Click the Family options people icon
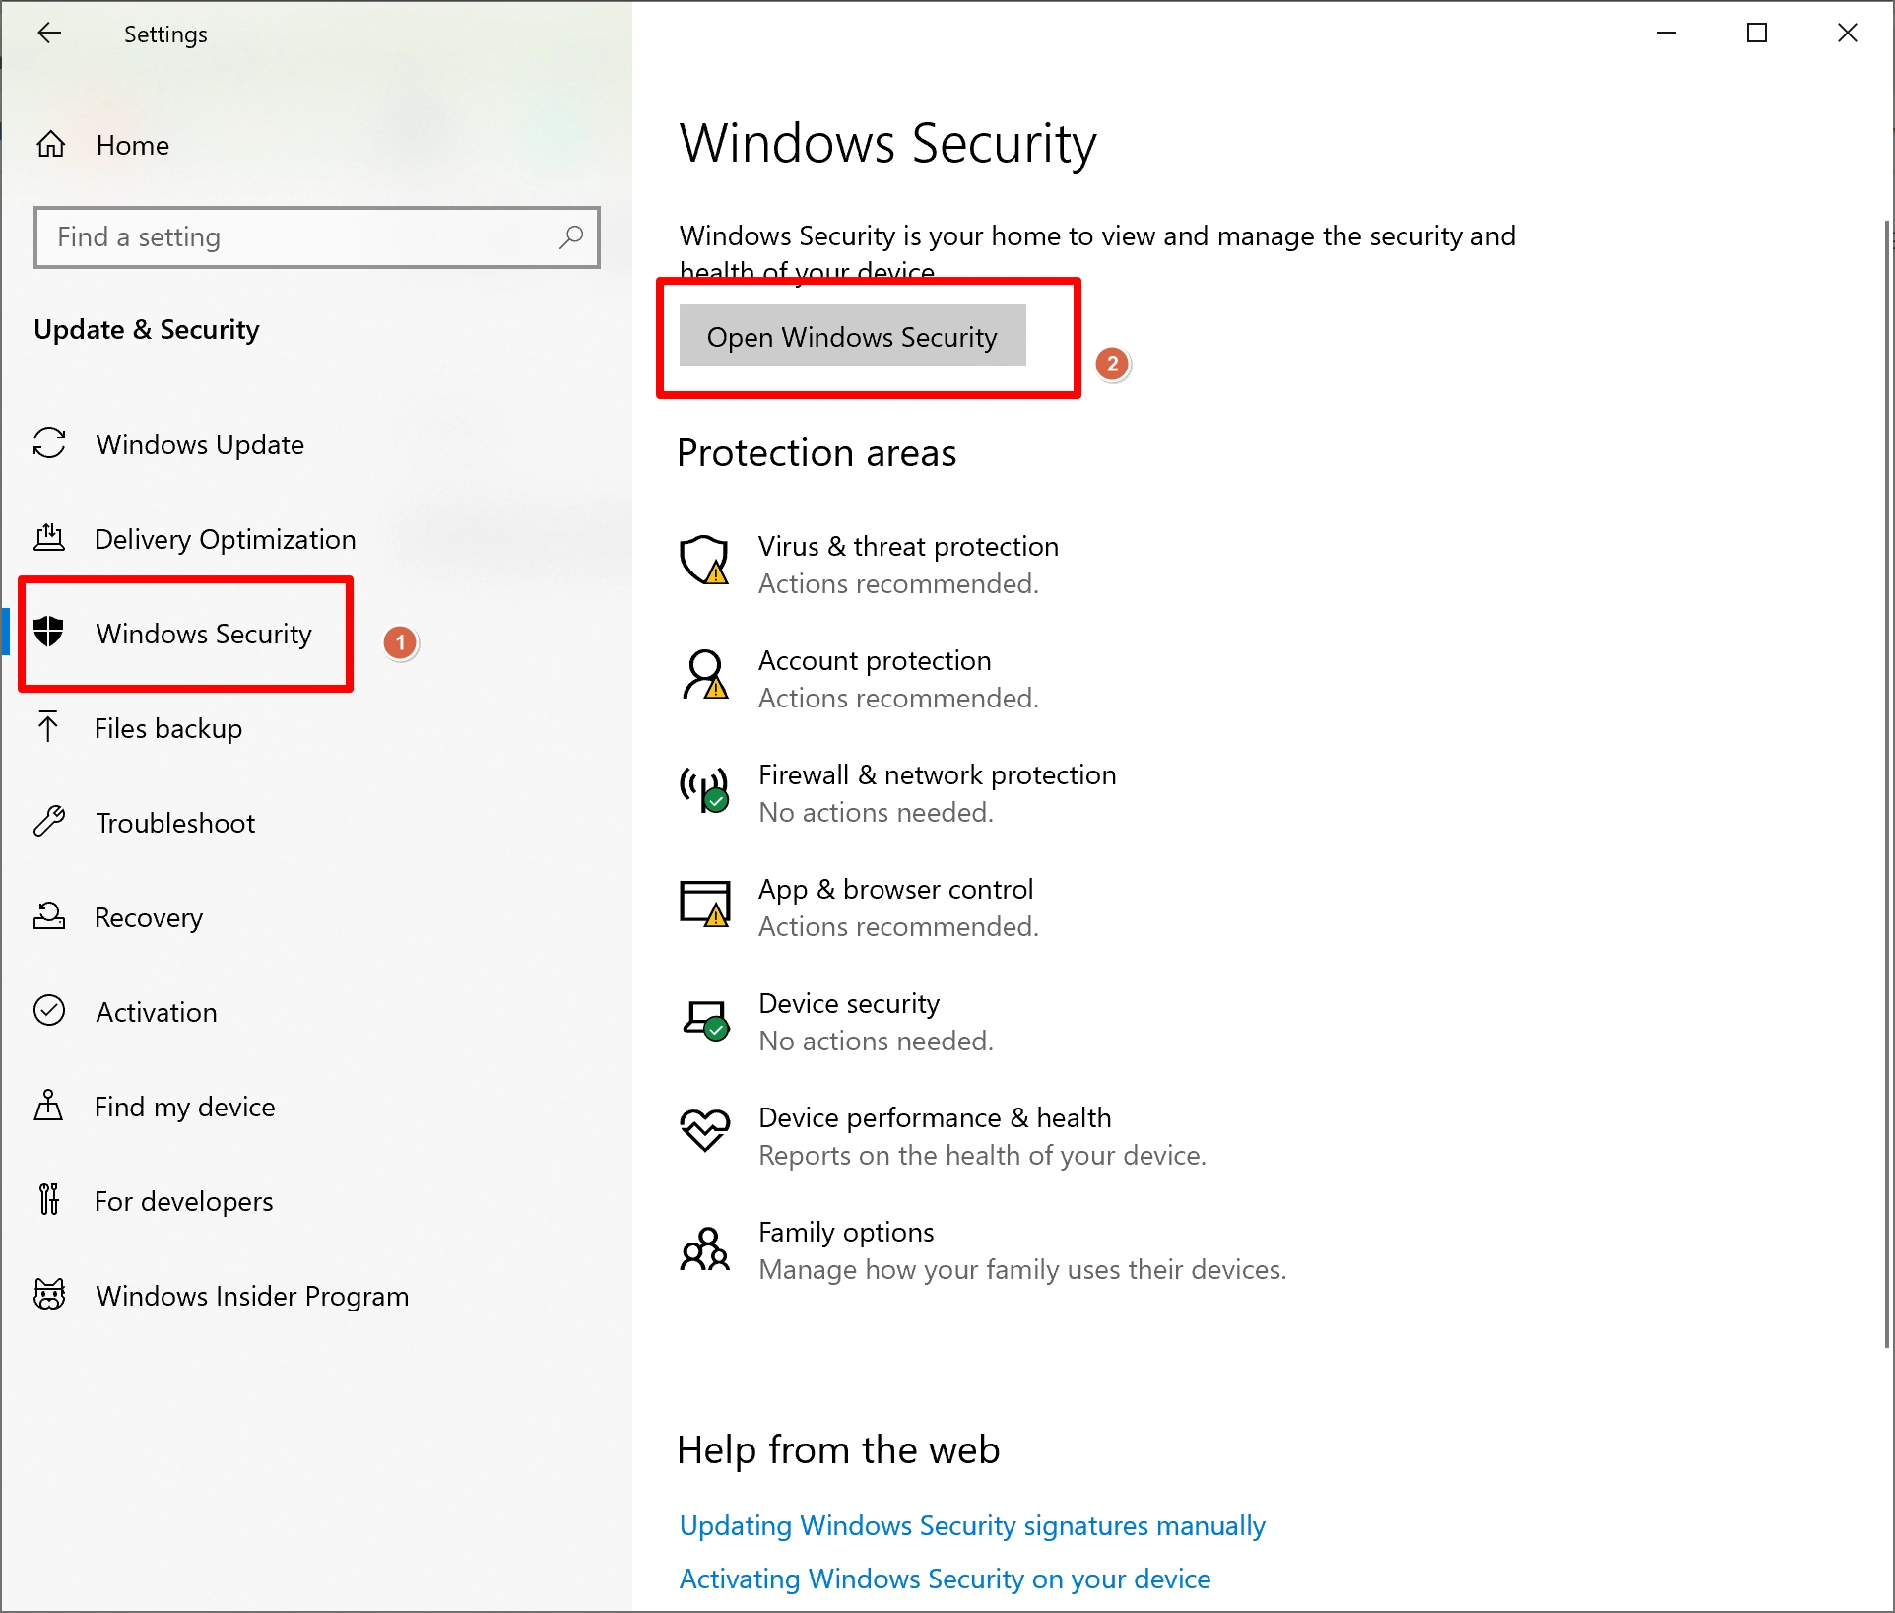This screenshot has width=1895, height=1613. pos(704,1248)
